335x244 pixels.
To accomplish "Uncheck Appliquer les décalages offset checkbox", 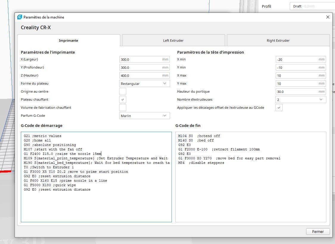I will (279, 108).
